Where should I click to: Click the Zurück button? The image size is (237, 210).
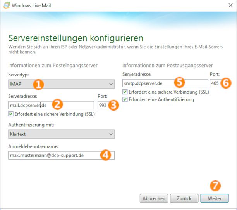[x=184, y=198]
